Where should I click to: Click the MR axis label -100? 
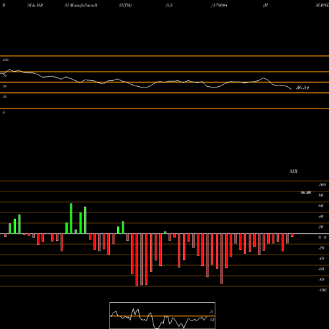click(x=322, y=290)
